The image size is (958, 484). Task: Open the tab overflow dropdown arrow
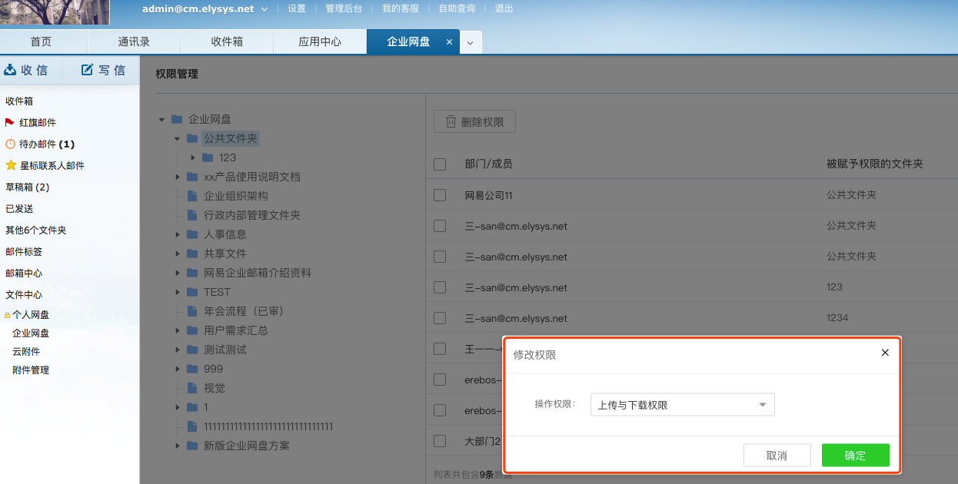(471, 42)
